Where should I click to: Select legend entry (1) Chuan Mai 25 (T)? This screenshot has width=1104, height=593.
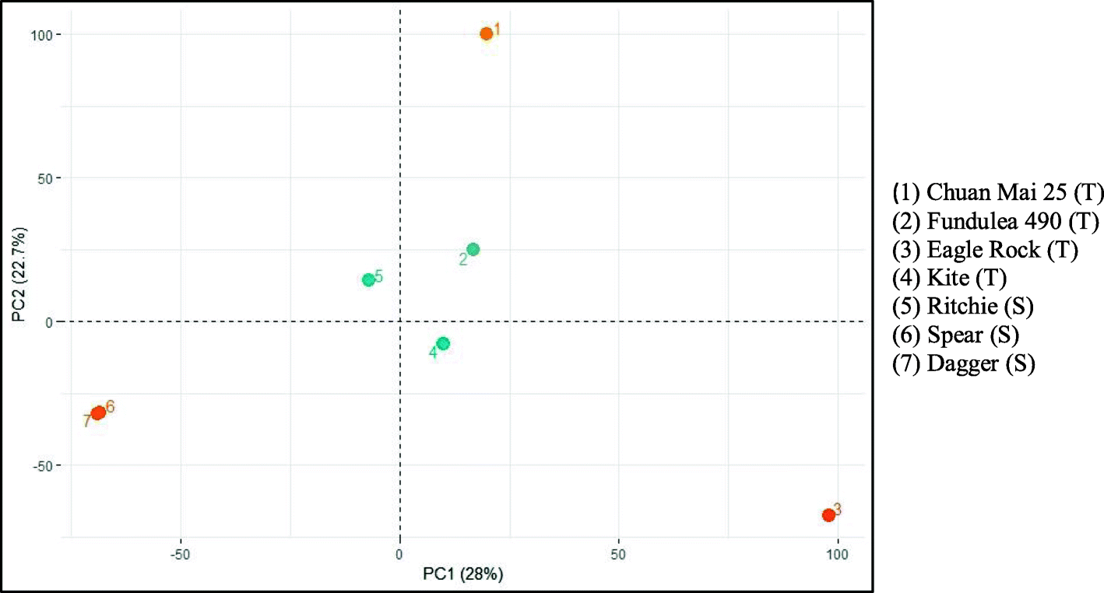click(x=997, y=192)
